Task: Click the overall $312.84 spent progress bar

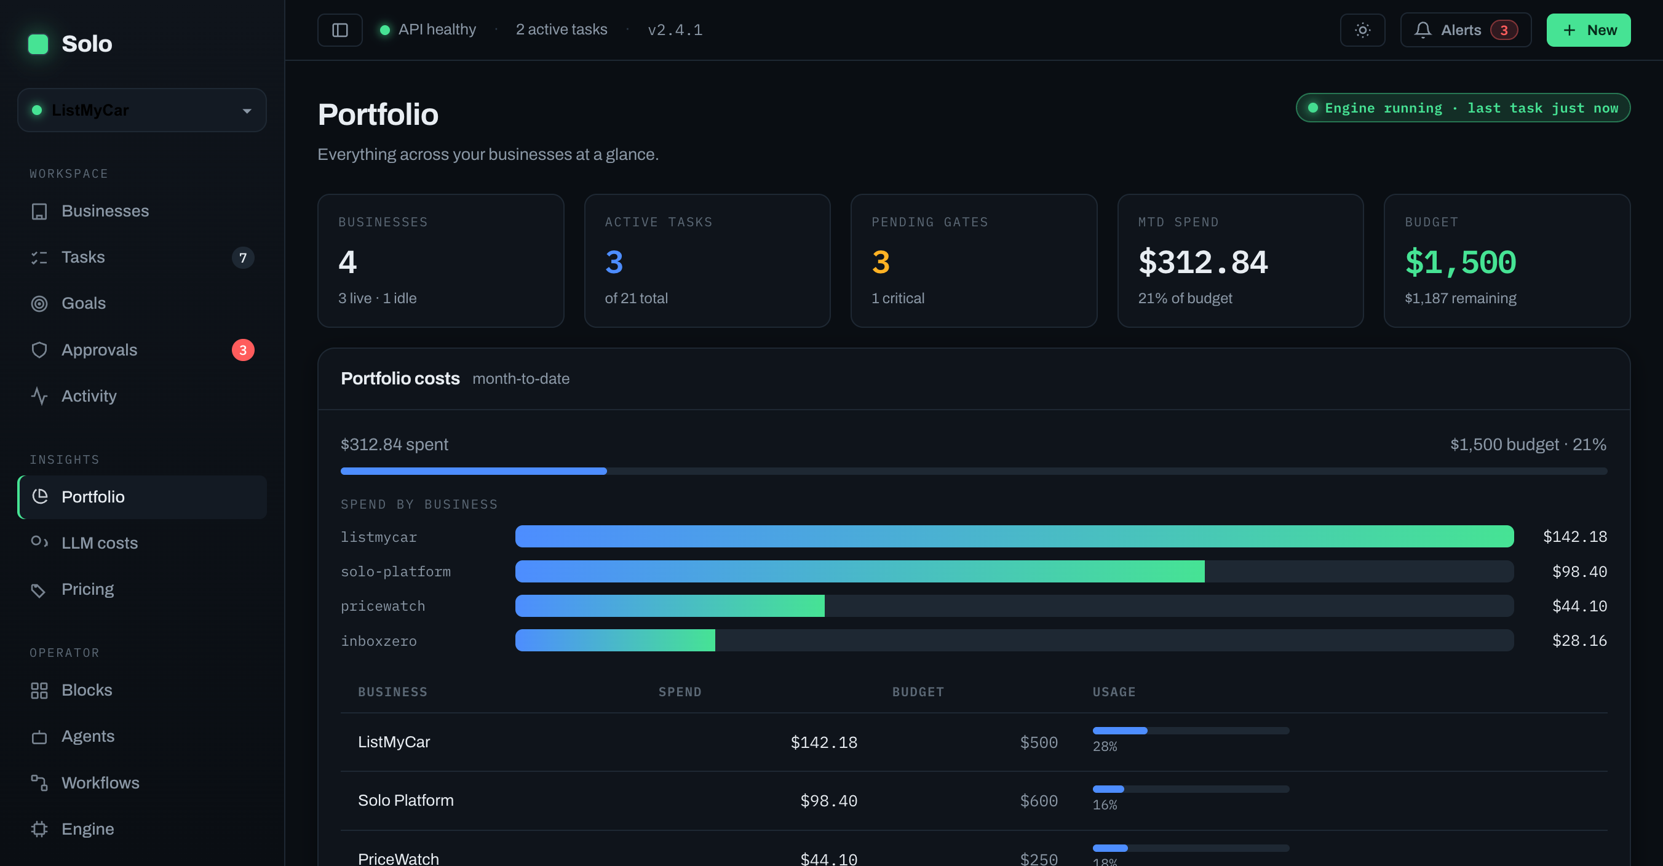Action: point(974,471)
